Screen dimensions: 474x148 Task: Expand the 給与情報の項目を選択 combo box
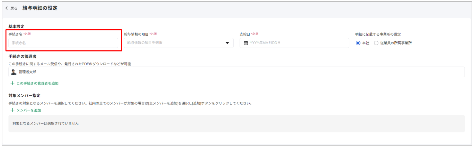pyautogui.click(x=179, y=43)
